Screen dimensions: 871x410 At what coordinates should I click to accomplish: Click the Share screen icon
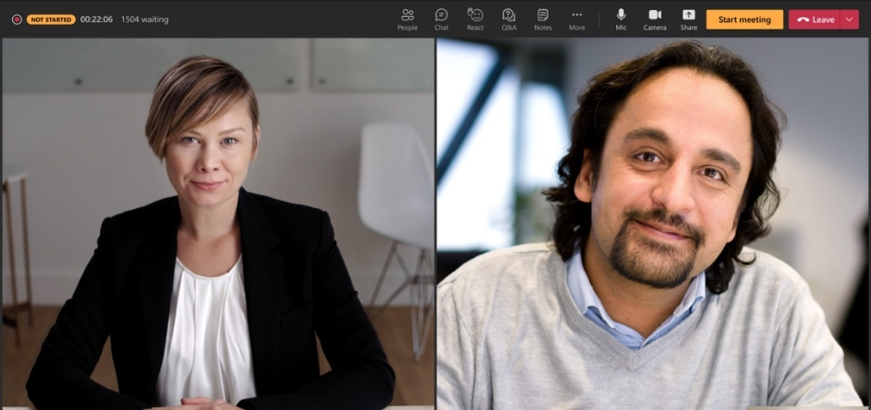pyautogui.click(x=688, y=16)
